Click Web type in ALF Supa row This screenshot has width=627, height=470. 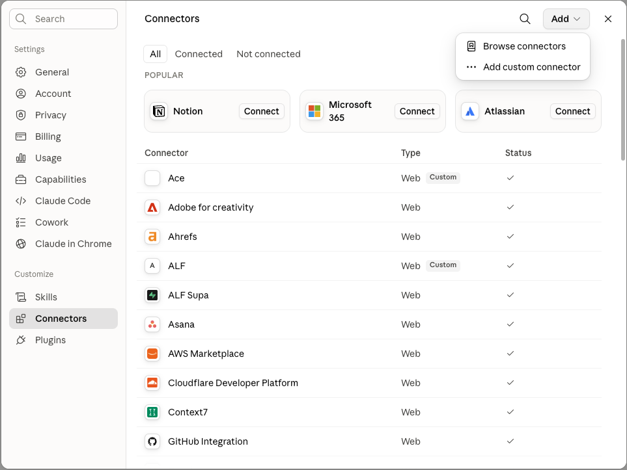point(411,296)
